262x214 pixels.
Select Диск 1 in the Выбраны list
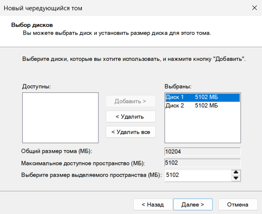pyautogui.click(x=191, y=97)
